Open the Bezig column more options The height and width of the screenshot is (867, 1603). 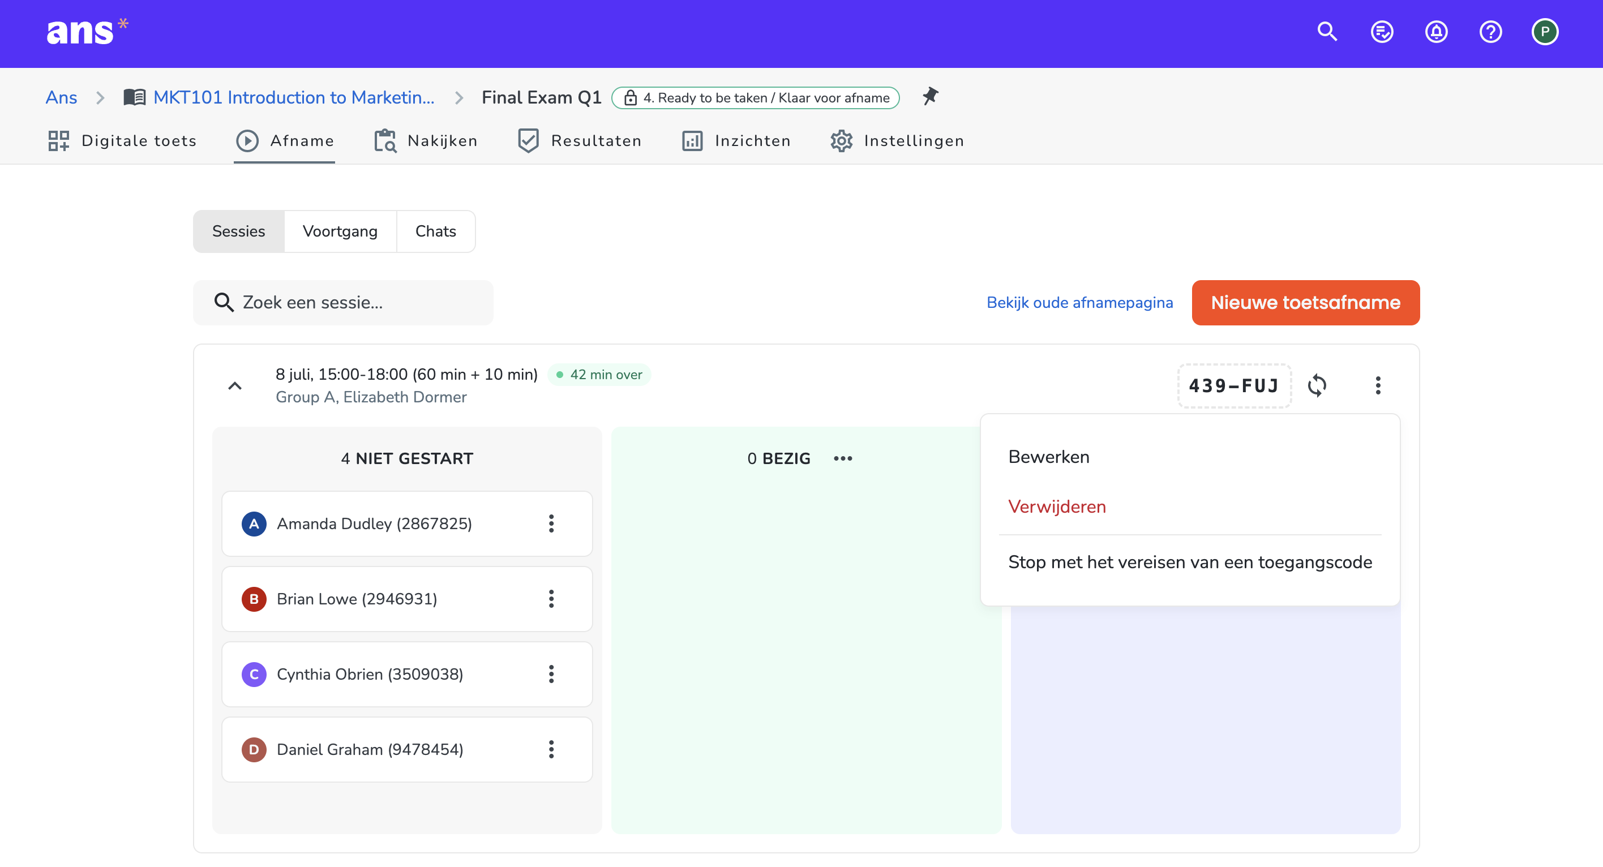coord(843,458)
